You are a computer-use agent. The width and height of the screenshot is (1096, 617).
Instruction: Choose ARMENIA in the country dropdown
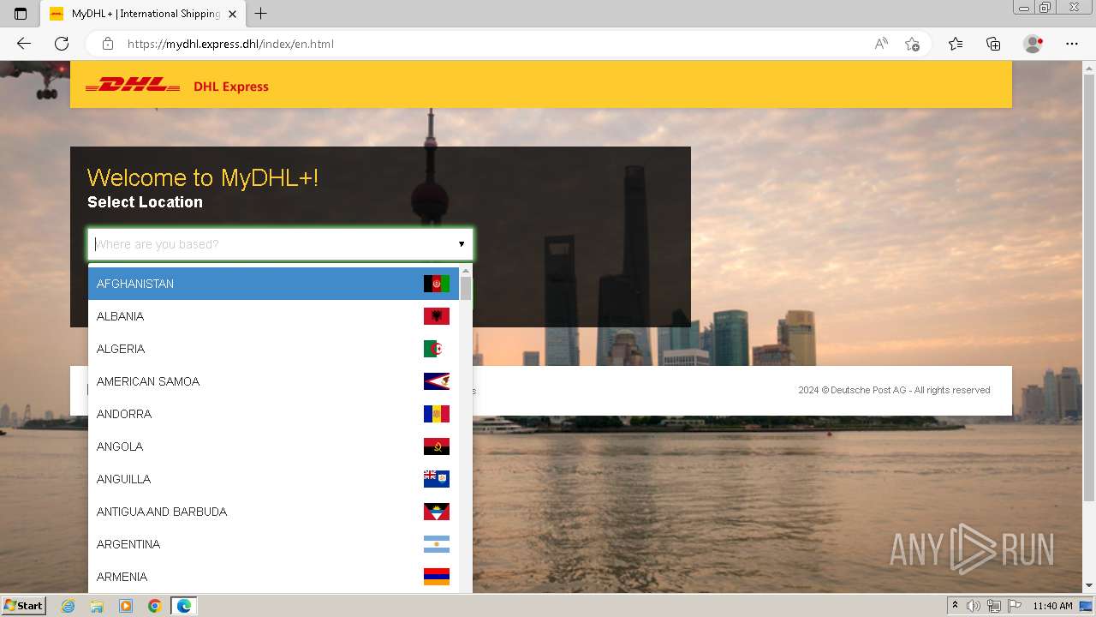[x=273, y=577]
